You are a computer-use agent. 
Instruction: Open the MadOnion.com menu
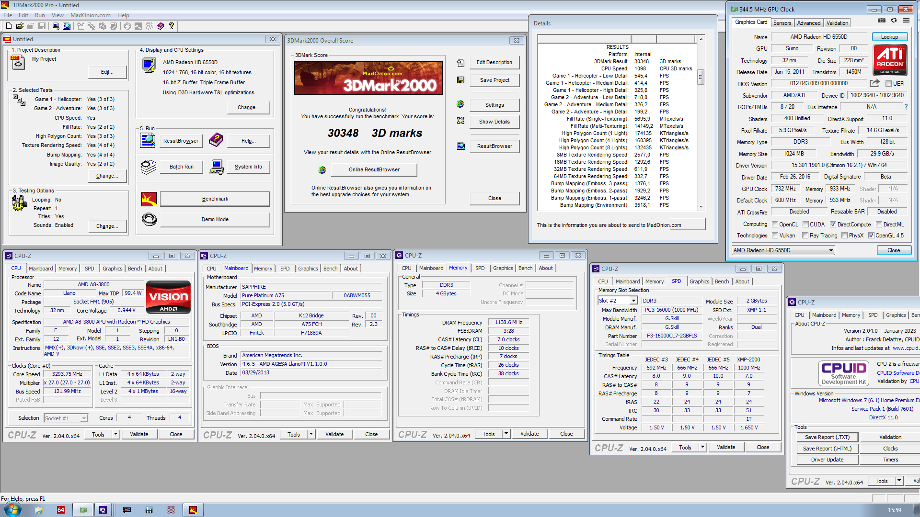coord(90,15)
